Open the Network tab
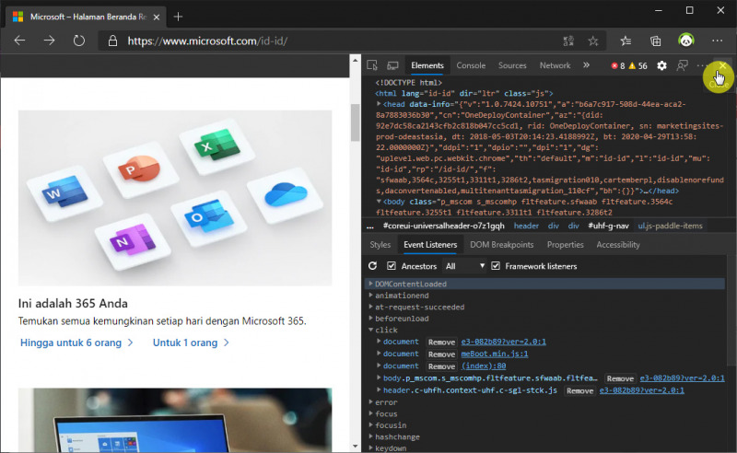Viewport: 737px width, 453px height. click(555, 65)
